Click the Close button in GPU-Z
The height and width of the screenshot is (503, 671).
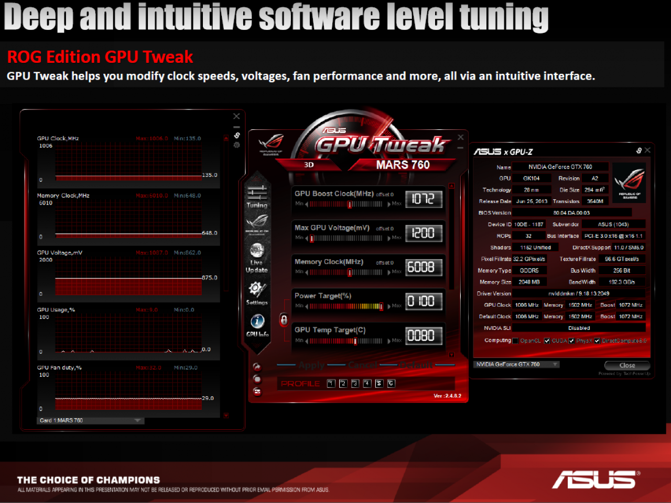coord(627,365)
